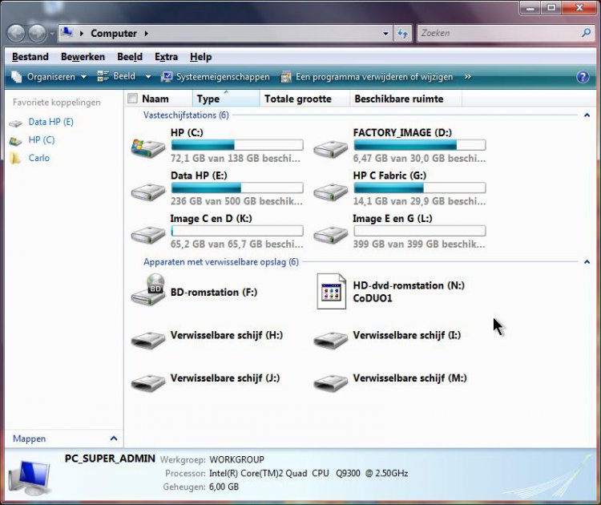The height and width of the screenshot is (505, 601).
Task: Click the FACTORY_IMAGE (D:) capacity bar
Action: point(420,145)
